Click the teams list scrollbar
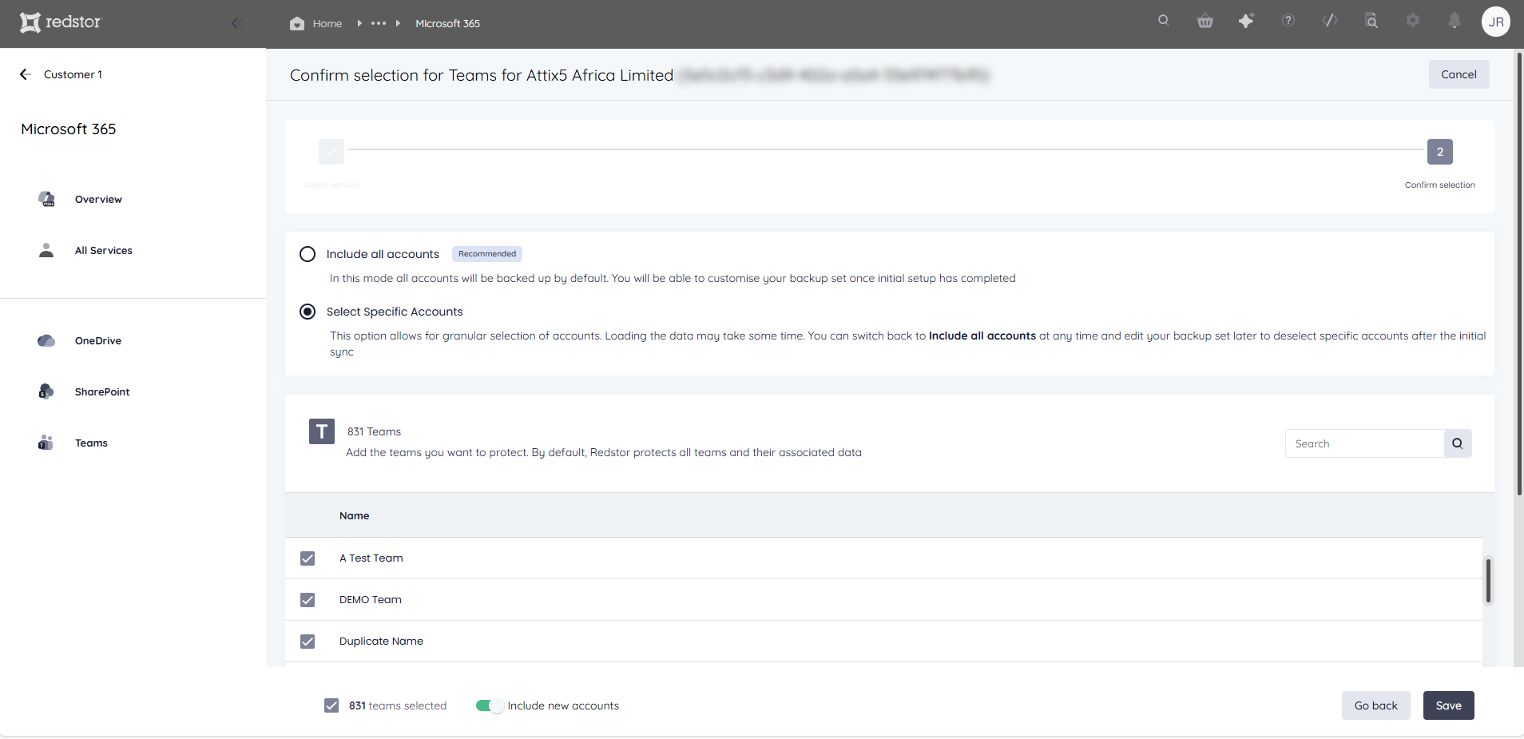This screenshot has height=739, width=1524. point(1488,581)
